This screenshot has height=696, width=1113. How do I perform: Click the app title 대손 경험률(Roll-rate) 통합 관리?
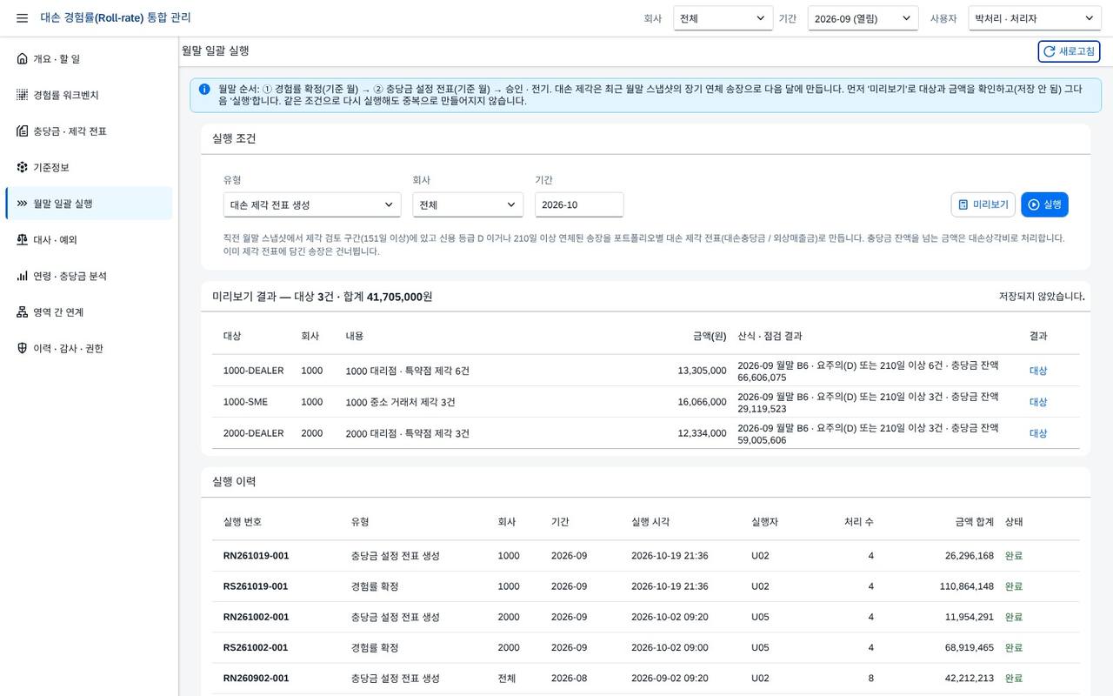click(x=116, y=18)
